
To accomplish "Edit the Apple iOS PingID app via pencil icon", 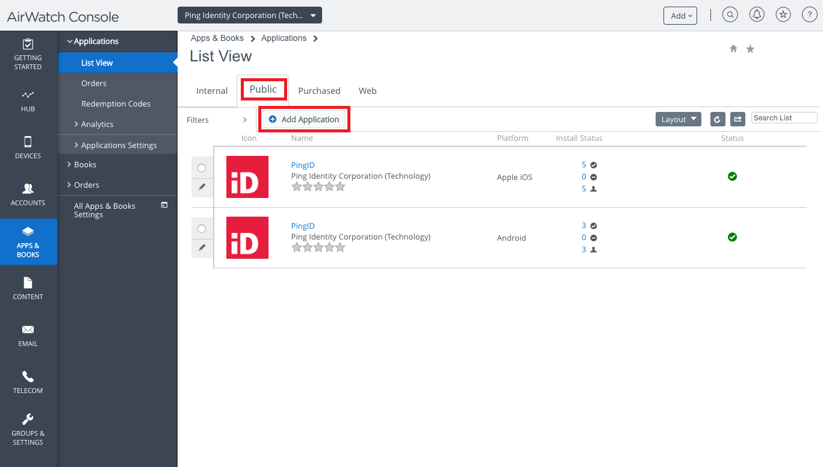I will [x=202, y=187].
